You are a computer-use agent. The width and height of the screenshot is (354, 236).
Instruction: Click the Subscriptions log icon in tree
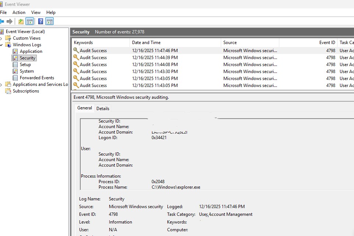8,91
